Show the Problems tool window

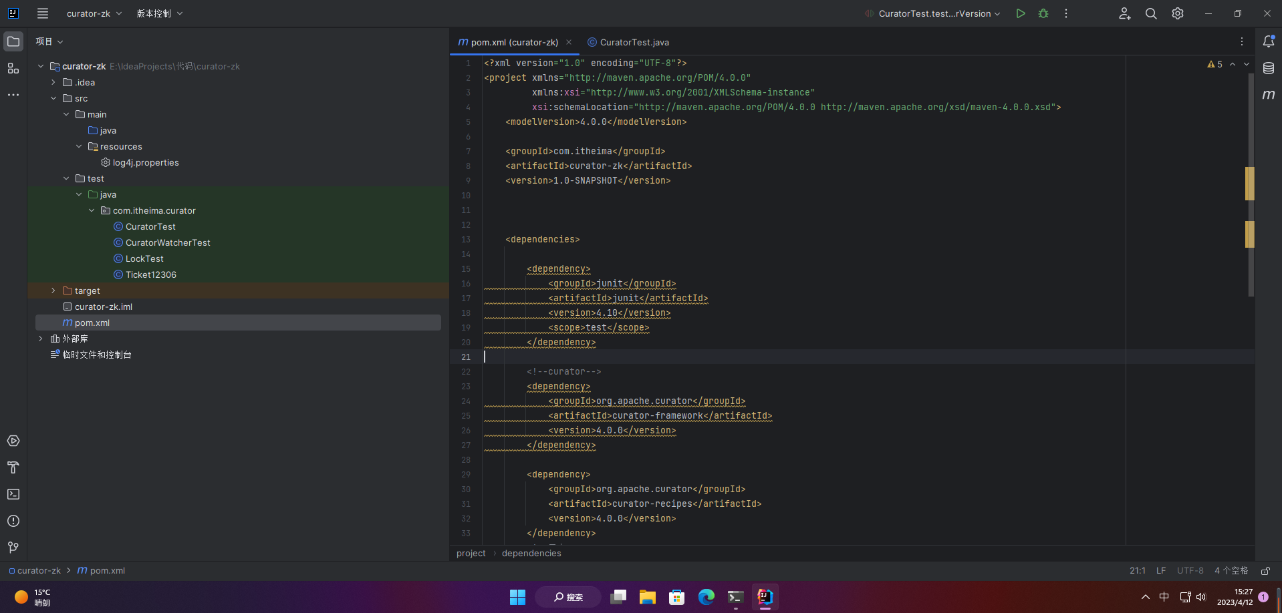13,521
